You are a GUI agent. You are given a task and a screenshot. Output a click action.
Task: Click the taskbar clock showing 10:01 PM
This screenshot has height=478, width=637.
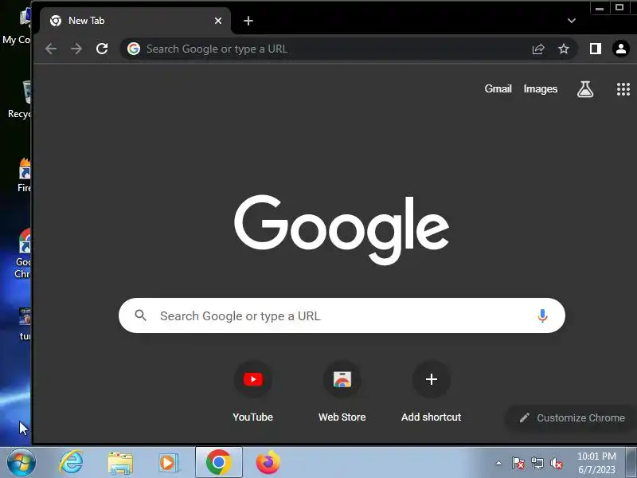coord(596,463)
